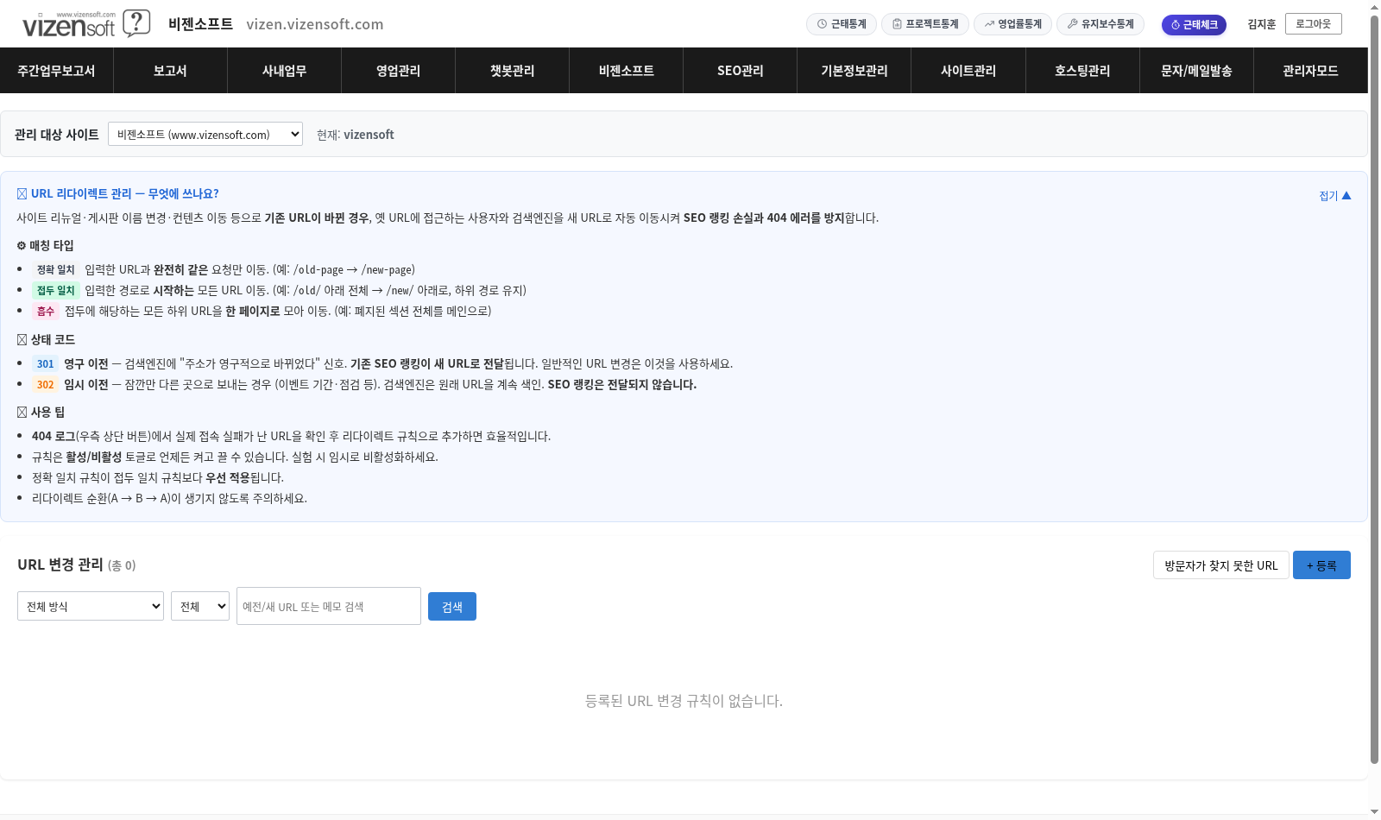Screen dimensions: 1381x820
Task: Open 유지보수통계 shortcut
Action: pos(1100,24)
